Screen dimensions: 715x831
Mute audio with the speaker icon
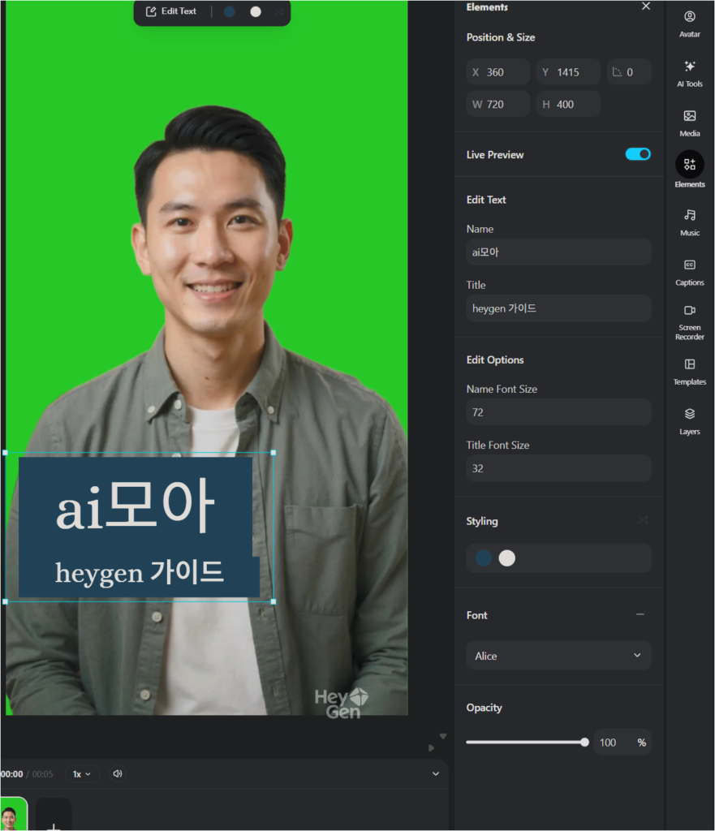(117, 773)
